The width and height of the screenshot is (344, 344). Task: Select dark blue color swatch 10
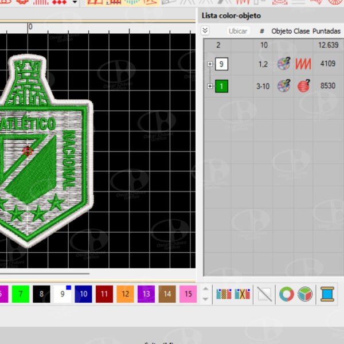click(83, 294)
